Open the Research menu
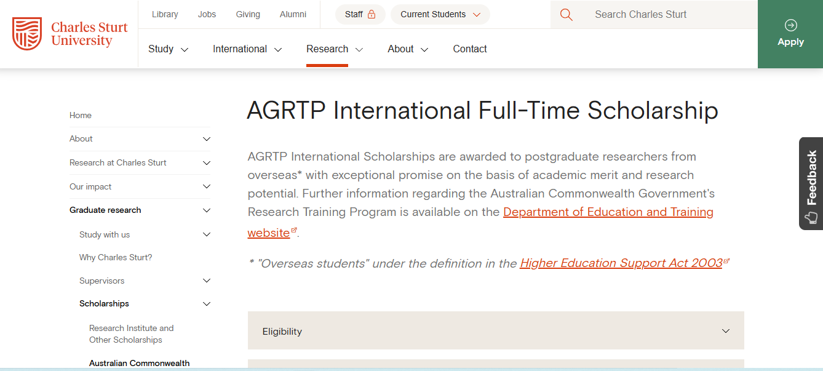 [335, 49]
